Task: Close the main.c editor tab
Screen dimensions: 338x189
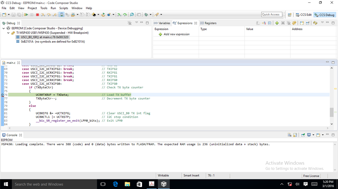Action: pyautogui.click(x=19, y=63)
